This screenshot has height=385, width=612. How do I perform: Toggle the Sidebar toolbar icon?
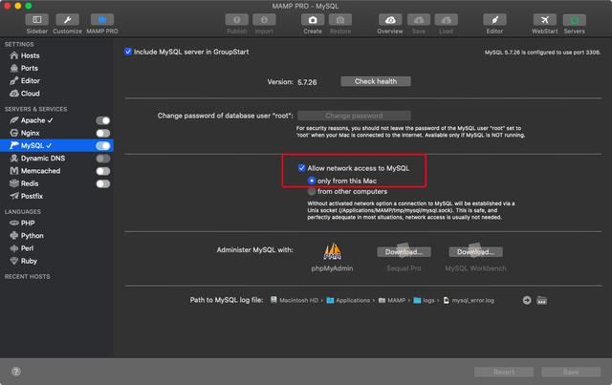point(36,19)
